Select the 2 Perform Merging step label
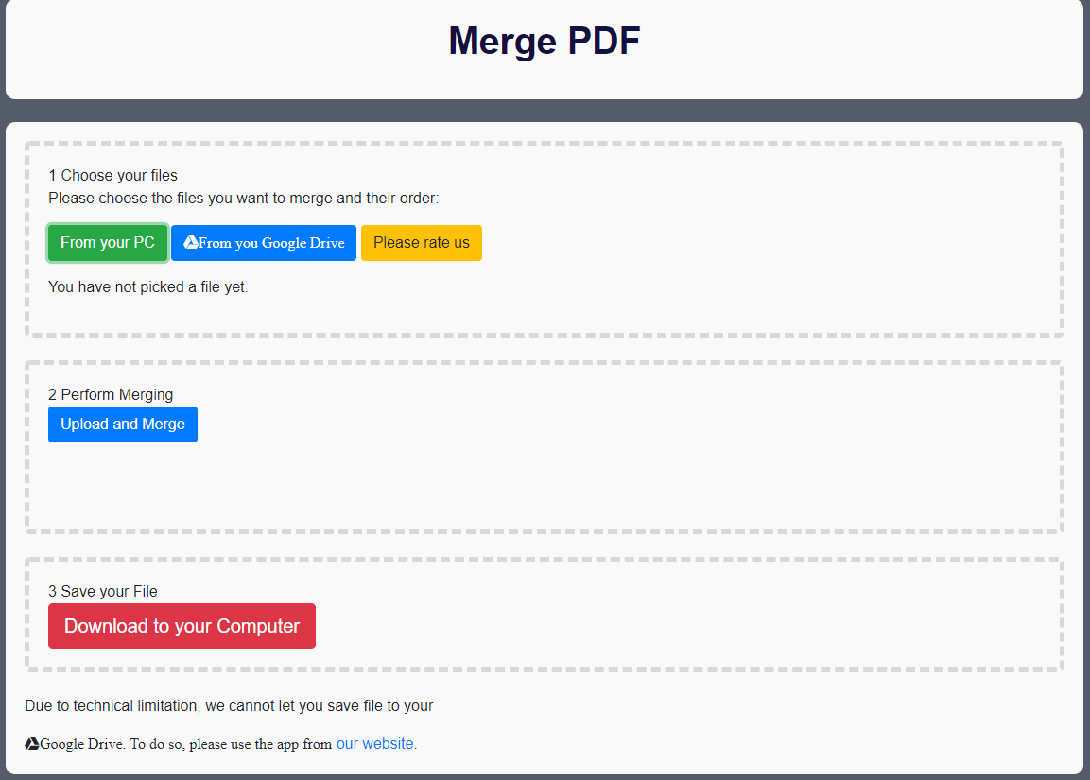The width and height of the screenshot is (1090, 780). pyautogui.click(x=111, y=394)
